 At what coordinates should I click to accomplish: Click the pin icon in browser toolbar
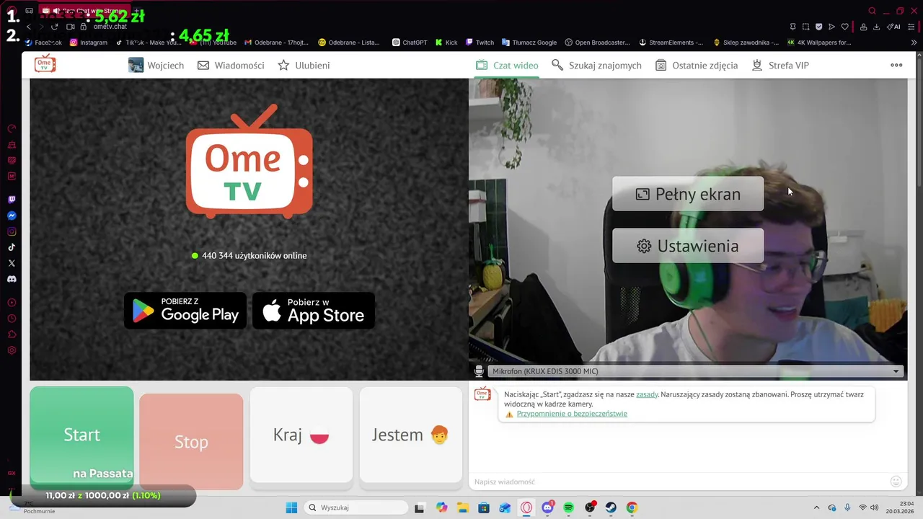792,27
